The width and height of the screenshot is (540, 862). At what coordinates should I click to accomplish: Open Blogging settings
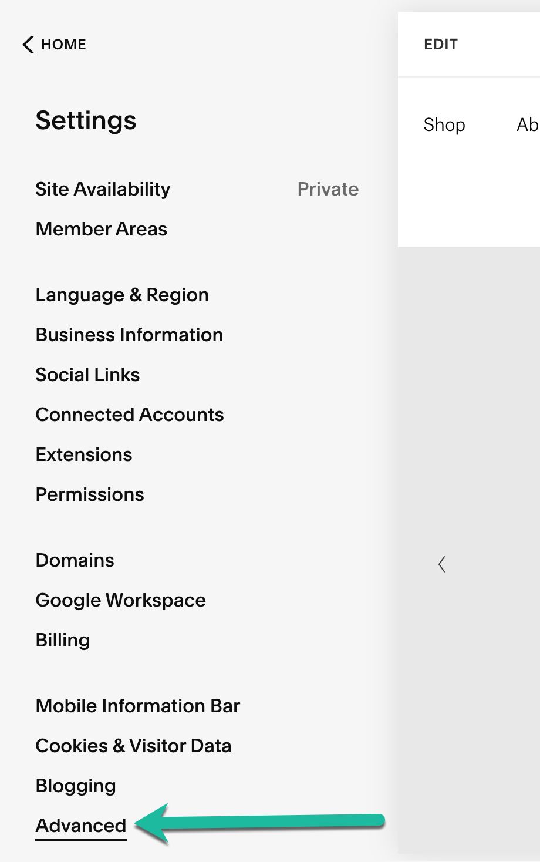coord(75,785)
